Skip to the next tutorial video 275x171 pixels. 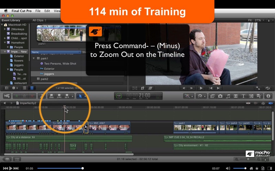tap(16, 168)
